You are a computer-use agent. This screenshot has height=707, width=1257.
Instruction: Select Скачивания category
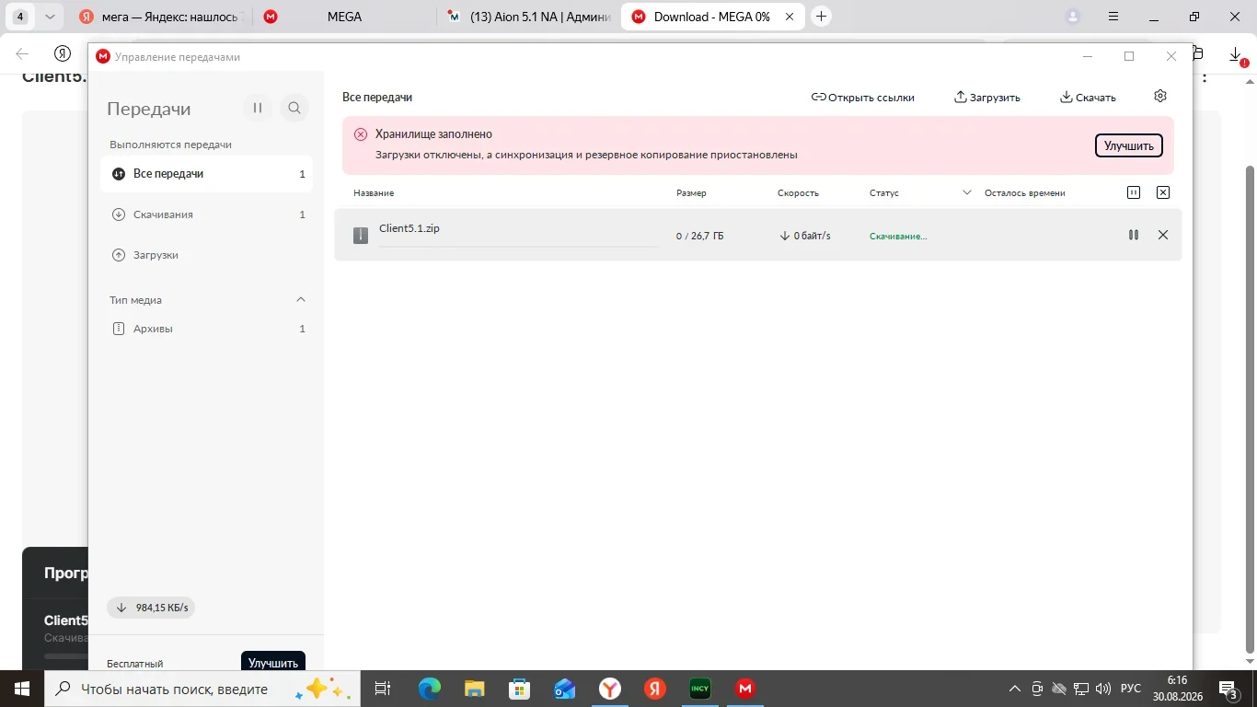(x=206, y=214)
